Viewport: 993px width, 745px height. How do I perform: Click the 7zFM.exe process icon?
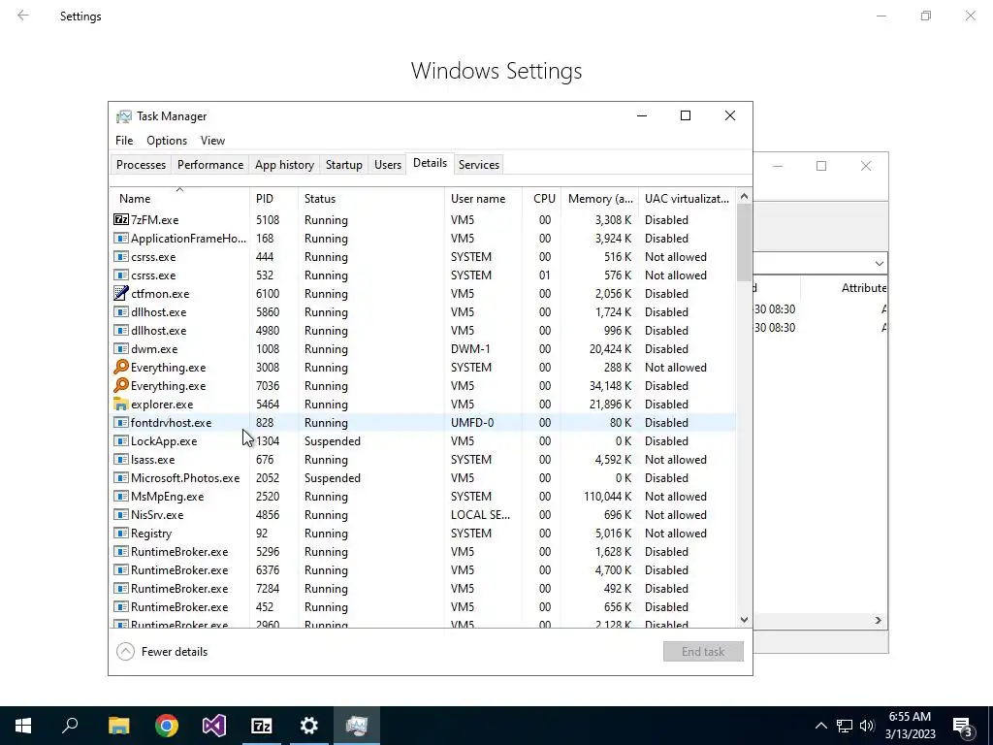coord(121,220)
